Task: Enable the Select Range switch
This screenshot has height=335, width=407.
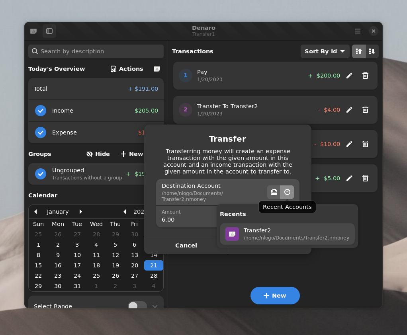Action: [x=137, y=306]
